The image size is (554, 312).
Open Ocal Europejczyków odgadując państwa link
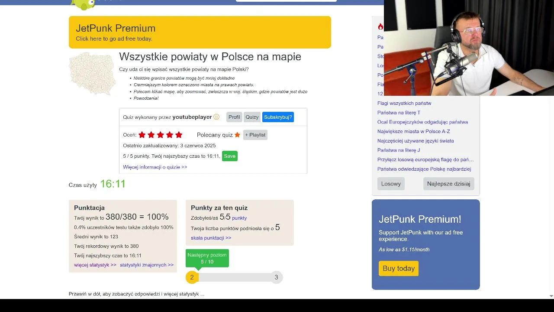422,122
